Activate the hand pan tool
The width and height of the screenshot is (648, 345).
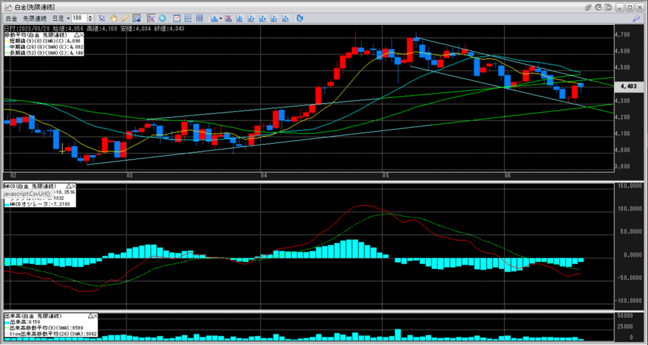click(114, 18)
